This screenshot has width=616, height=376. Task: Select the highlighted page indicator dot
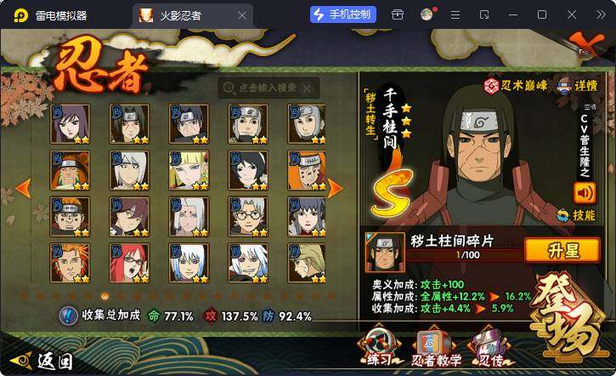105,296
